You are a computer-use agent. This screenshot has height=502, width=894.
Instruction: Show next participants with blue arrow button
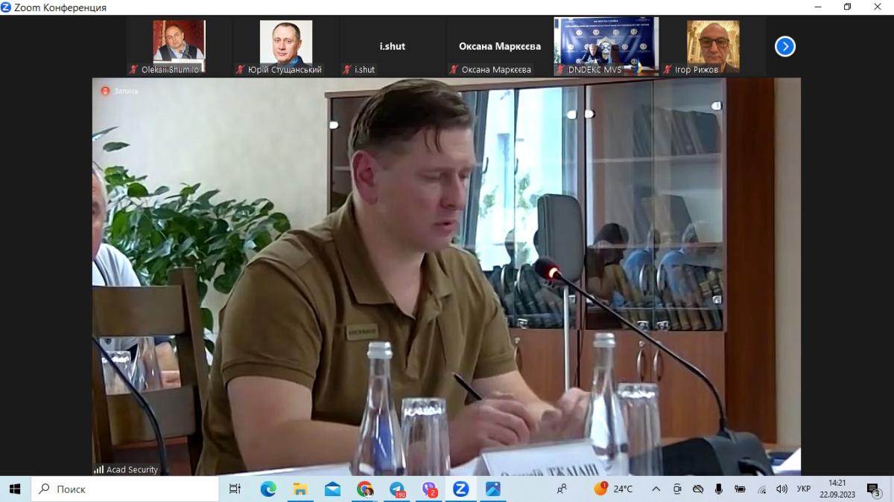(x=784, y=47)
